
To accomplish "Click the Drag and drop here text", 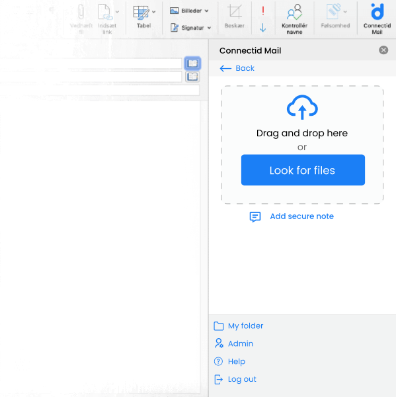I will click(x=302, y=133).
